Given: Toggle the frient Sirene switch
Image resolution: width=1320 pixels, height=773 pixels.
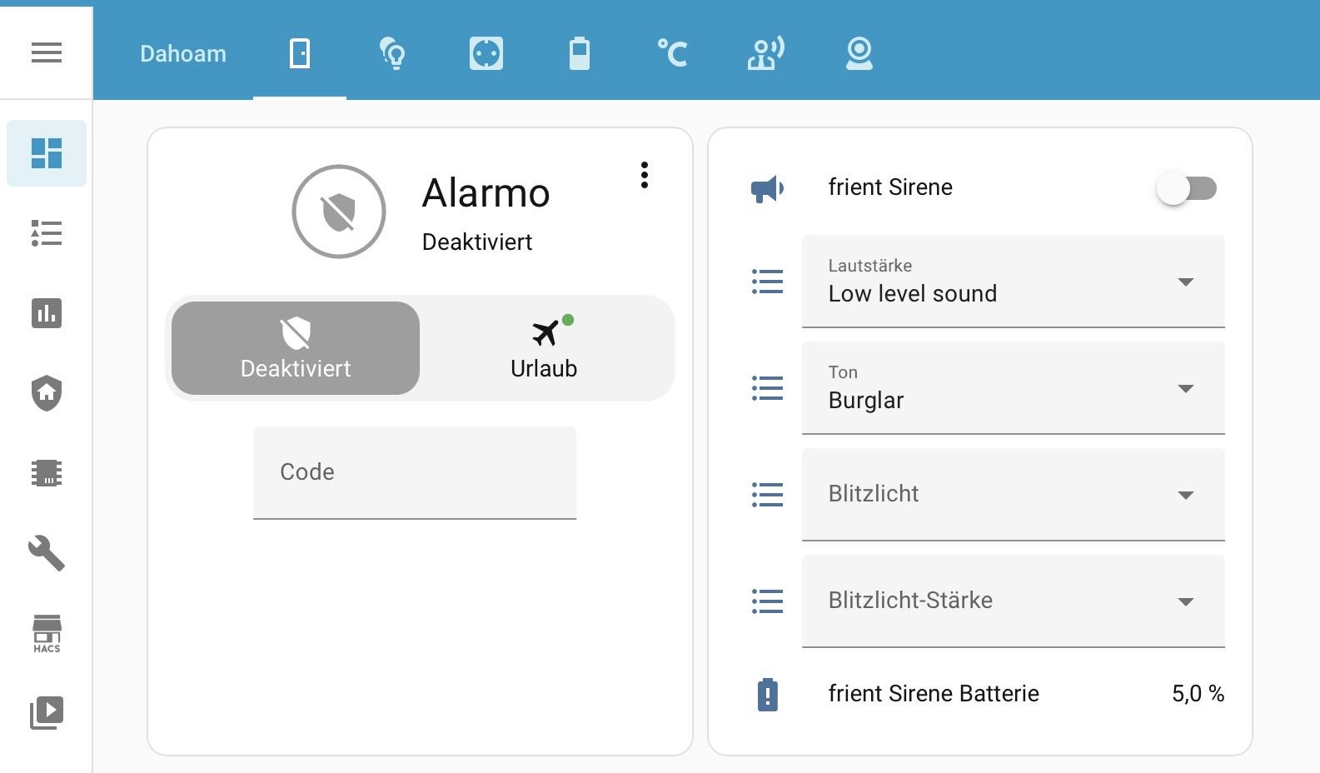Looking at the screenshot, I should (1186, 188).
